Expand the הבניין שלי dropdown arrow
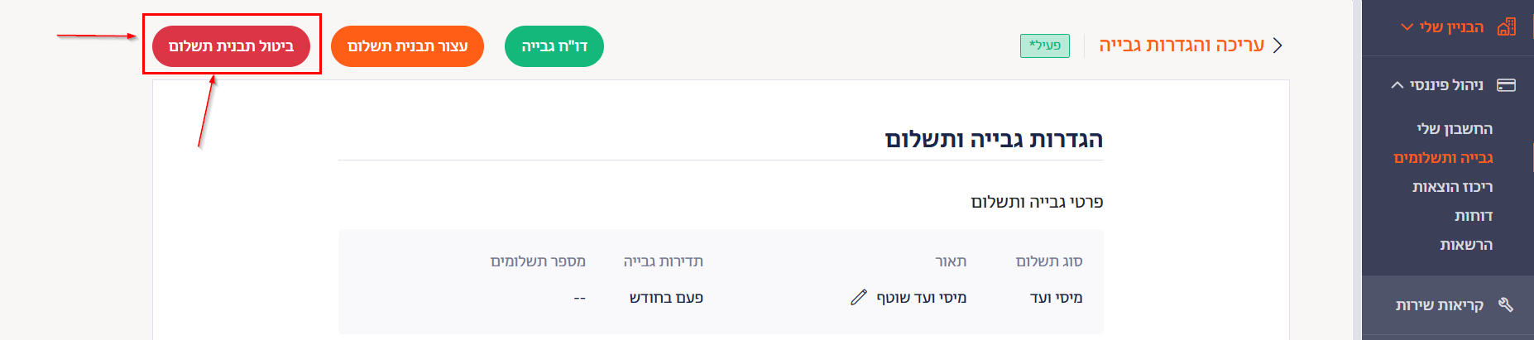This screenshot has height=340, width=1534. click(1407, 27)
